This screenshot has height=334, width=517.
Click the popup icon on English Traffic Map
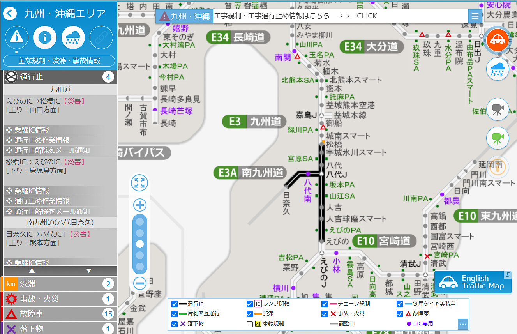coord(507,275)
